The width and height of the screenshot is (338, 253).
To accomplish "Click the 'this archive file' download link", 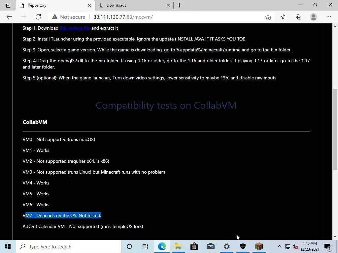I will 75,28.
